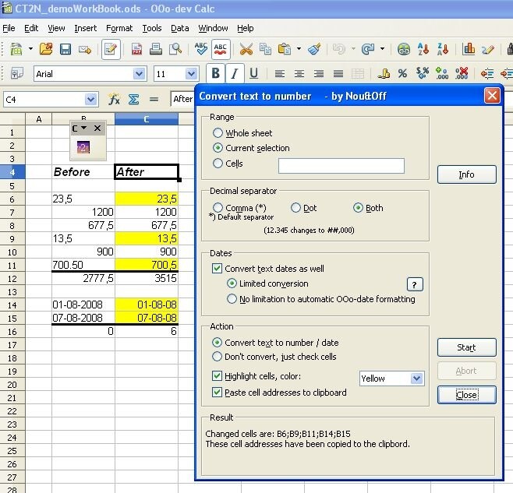
Task: Click the send document as email icon
Action: [x=85, y=50]
